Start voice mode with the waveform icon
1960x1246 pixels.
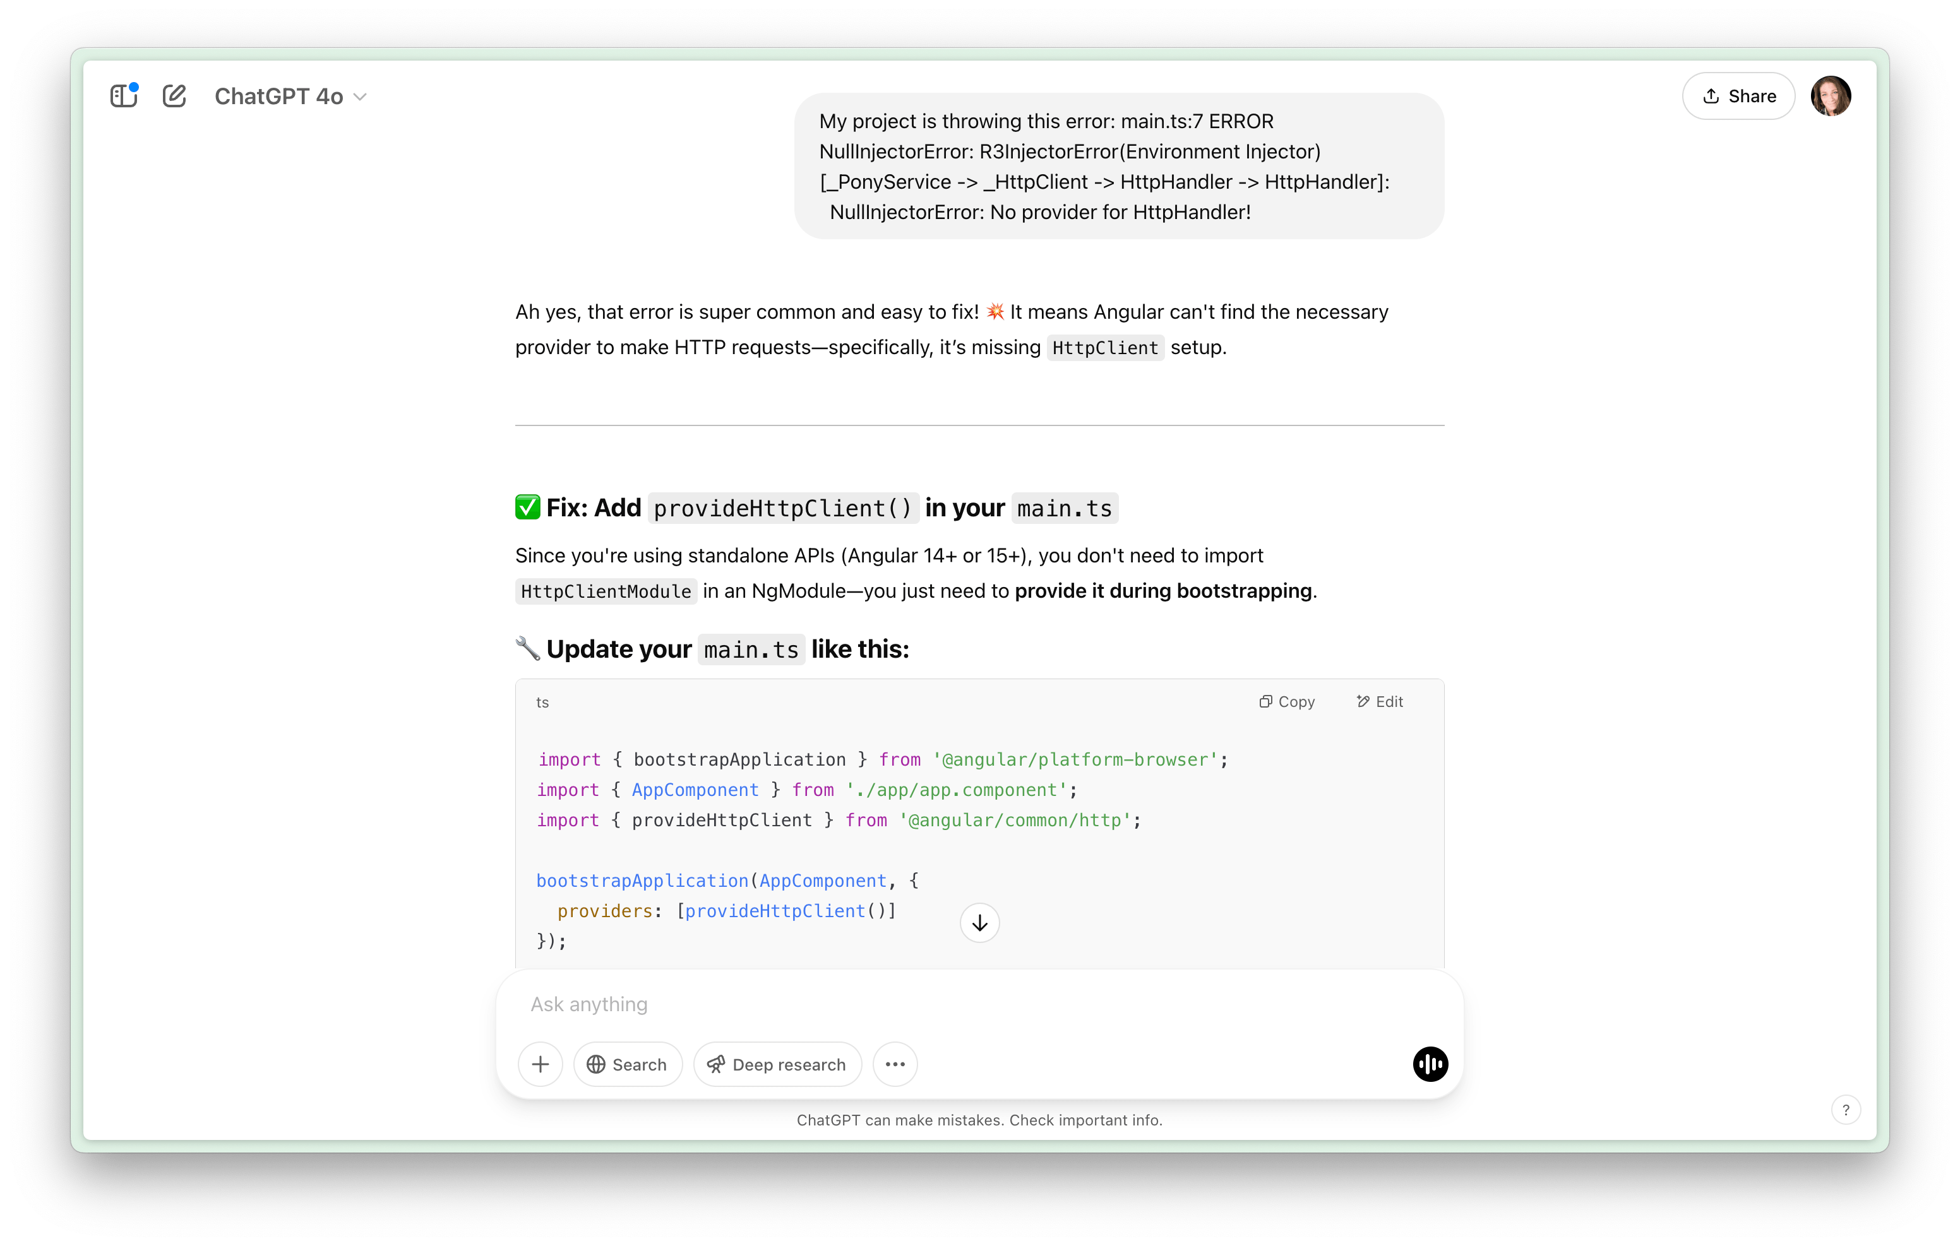pyautogui.click(x=1430, y=1064)
